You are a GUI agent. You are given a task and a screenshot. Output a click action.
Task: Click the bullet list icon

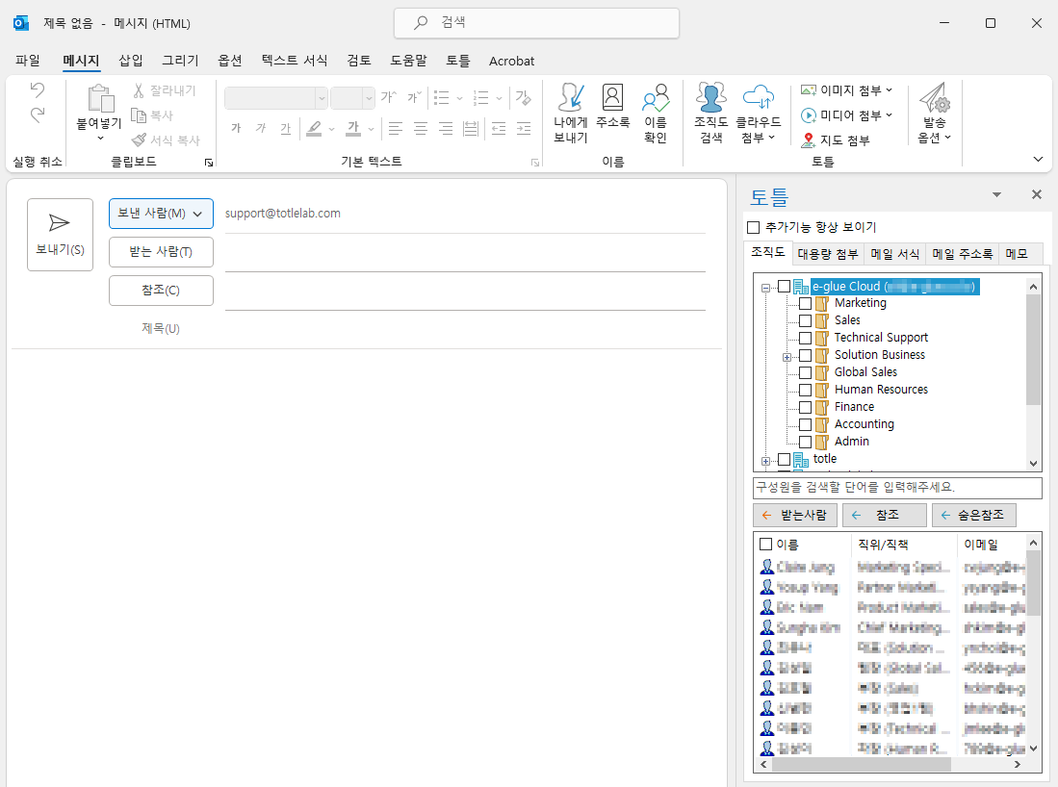pyautogui.click(x=441, y=98)
